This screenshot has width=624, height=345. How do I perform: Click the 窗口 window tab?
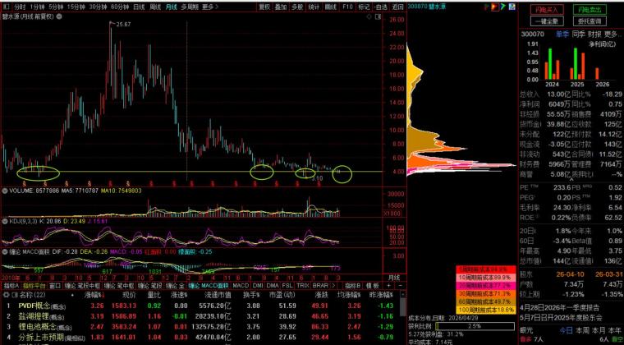[x=55, y=286]
